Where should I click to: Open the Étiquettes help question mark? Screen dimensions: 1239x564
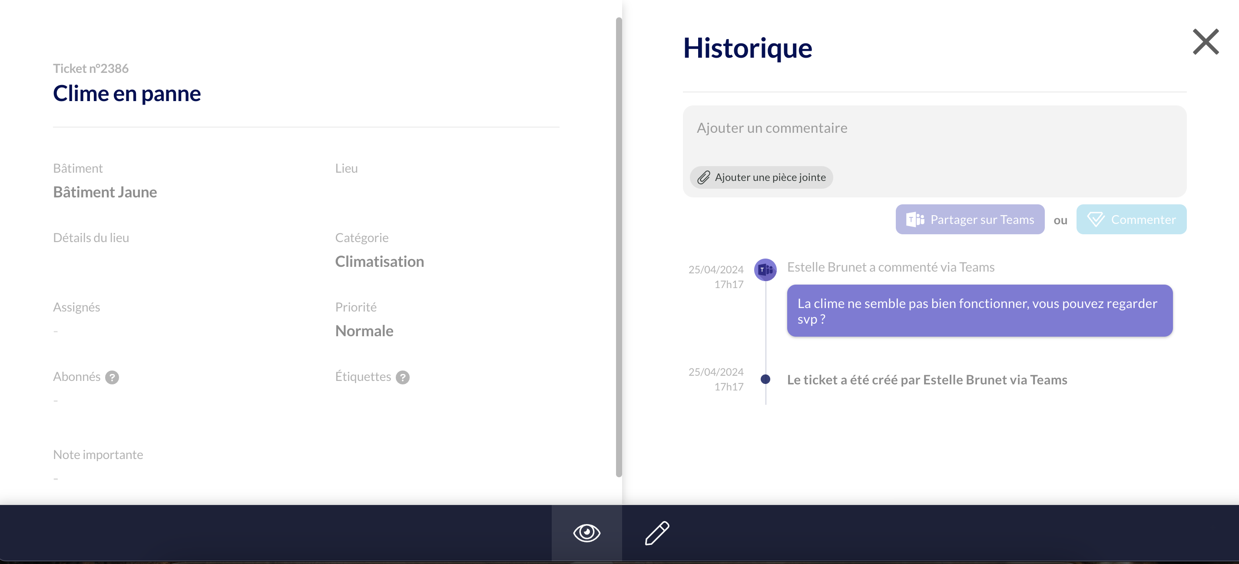coord(403,377)
